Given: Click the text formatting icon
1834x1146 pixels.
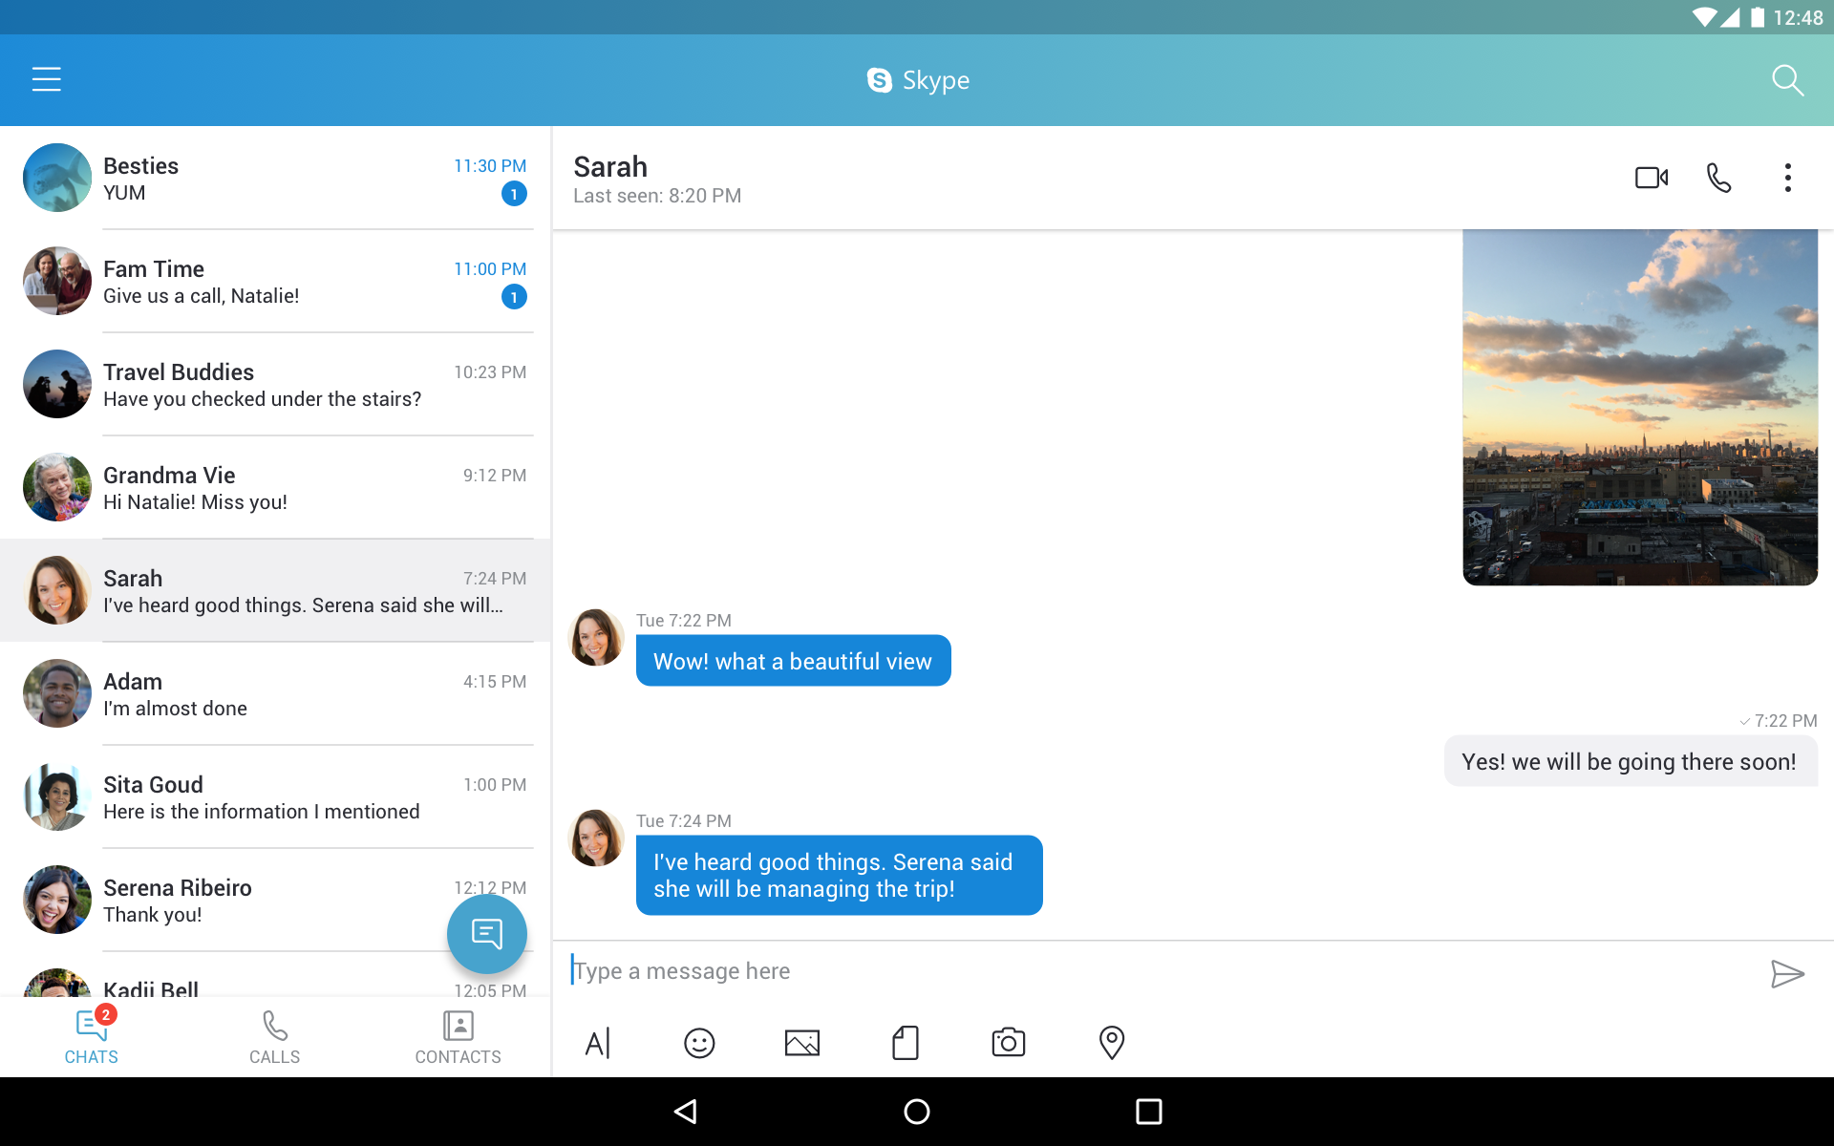Looking at the screenshot, I should point(597,1042).
